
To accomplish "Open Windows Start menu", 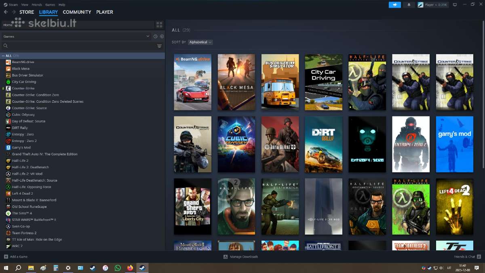I will (x=6, y=268).
